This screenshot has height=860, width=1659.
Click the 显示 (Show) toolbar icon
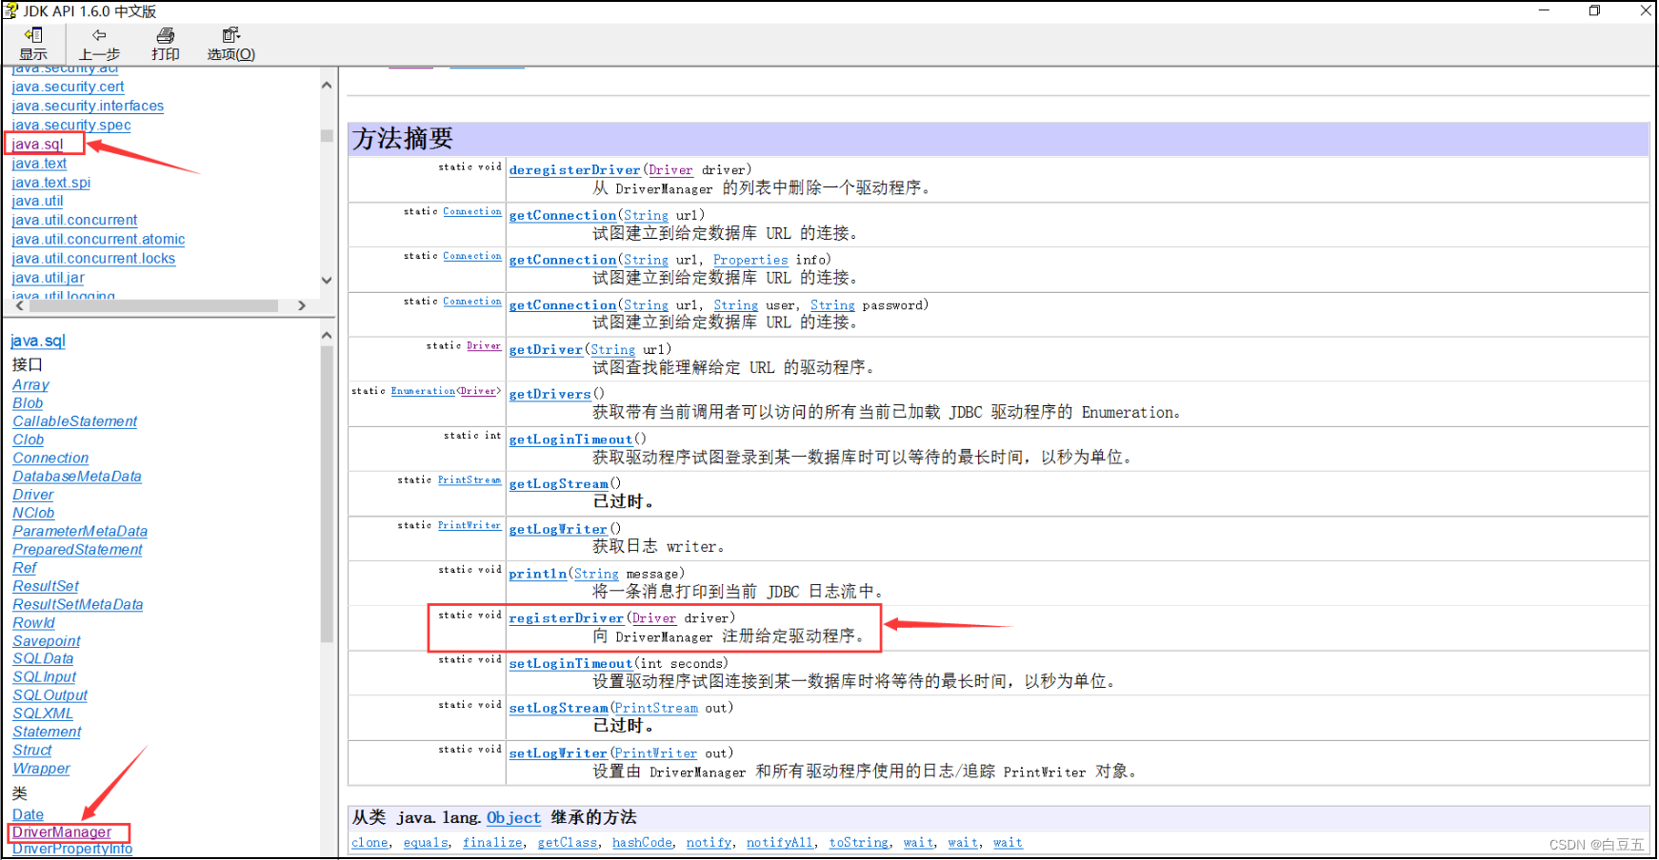[33, 44]
